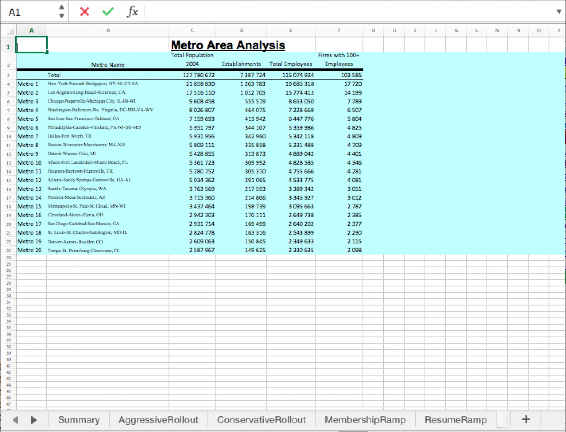Switch to the Summary sheet tab

(79, 420)
